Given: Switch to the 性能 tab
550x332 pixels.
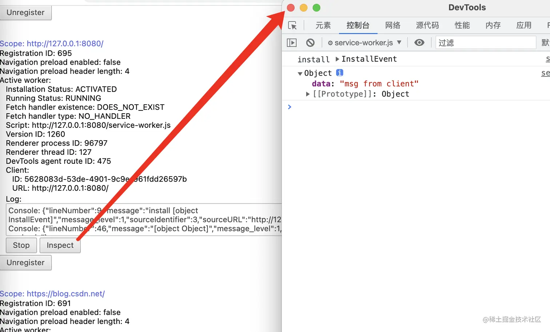Looking at the screenshot, I should point(462,25).
